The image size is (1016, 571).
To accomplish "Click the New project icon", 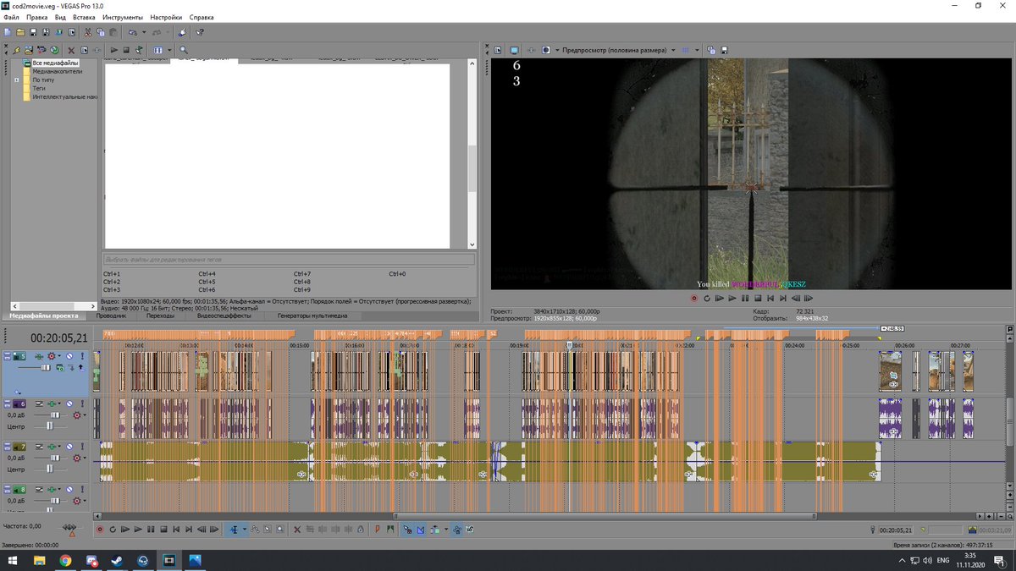I will (x=7, y=32).
